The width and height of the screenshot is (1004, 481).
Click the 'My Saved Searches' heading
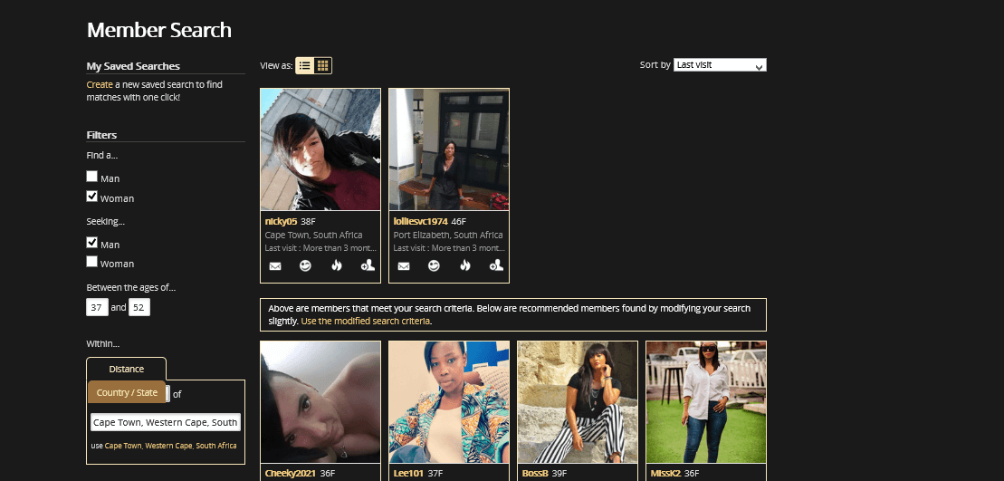tap(133, 66)
